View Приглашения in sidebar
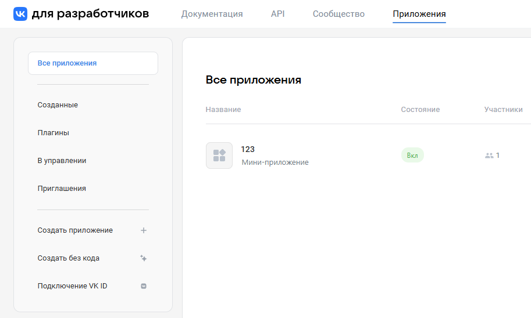 (62, 189)
